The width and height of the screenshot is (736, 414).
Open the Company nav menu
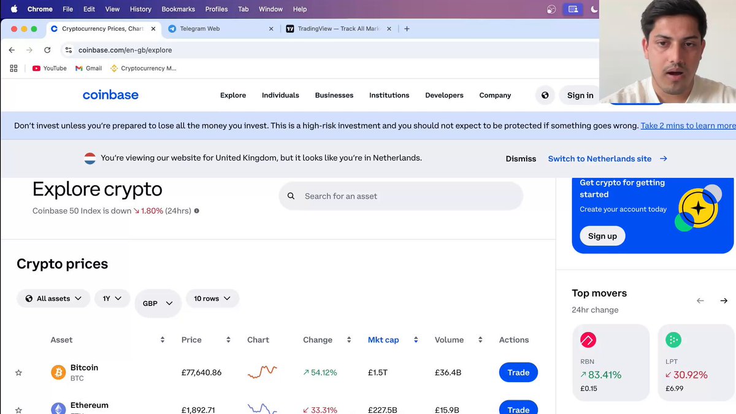point(495,95)
